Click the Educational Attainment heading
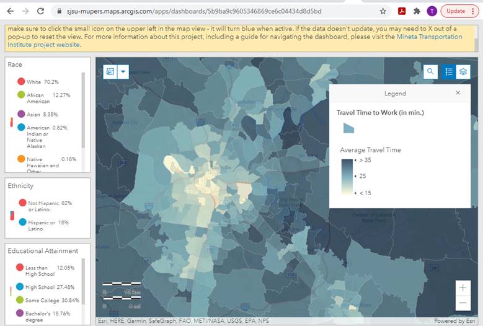The image size is (483, 326). click(43, 251)
